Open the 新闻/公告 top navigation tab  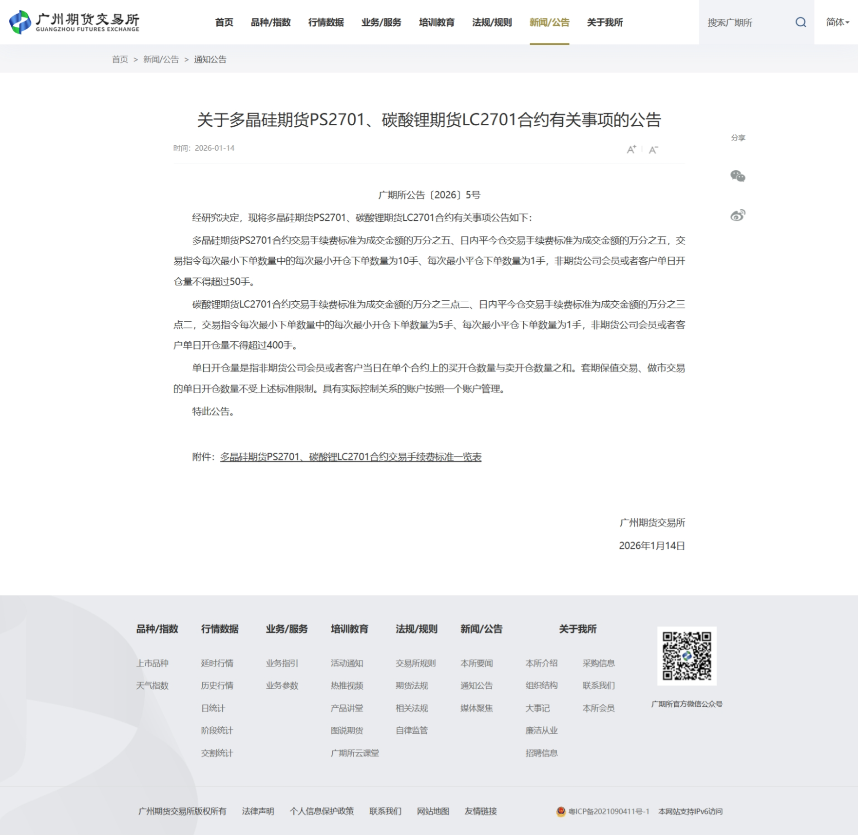pos(549,22)
